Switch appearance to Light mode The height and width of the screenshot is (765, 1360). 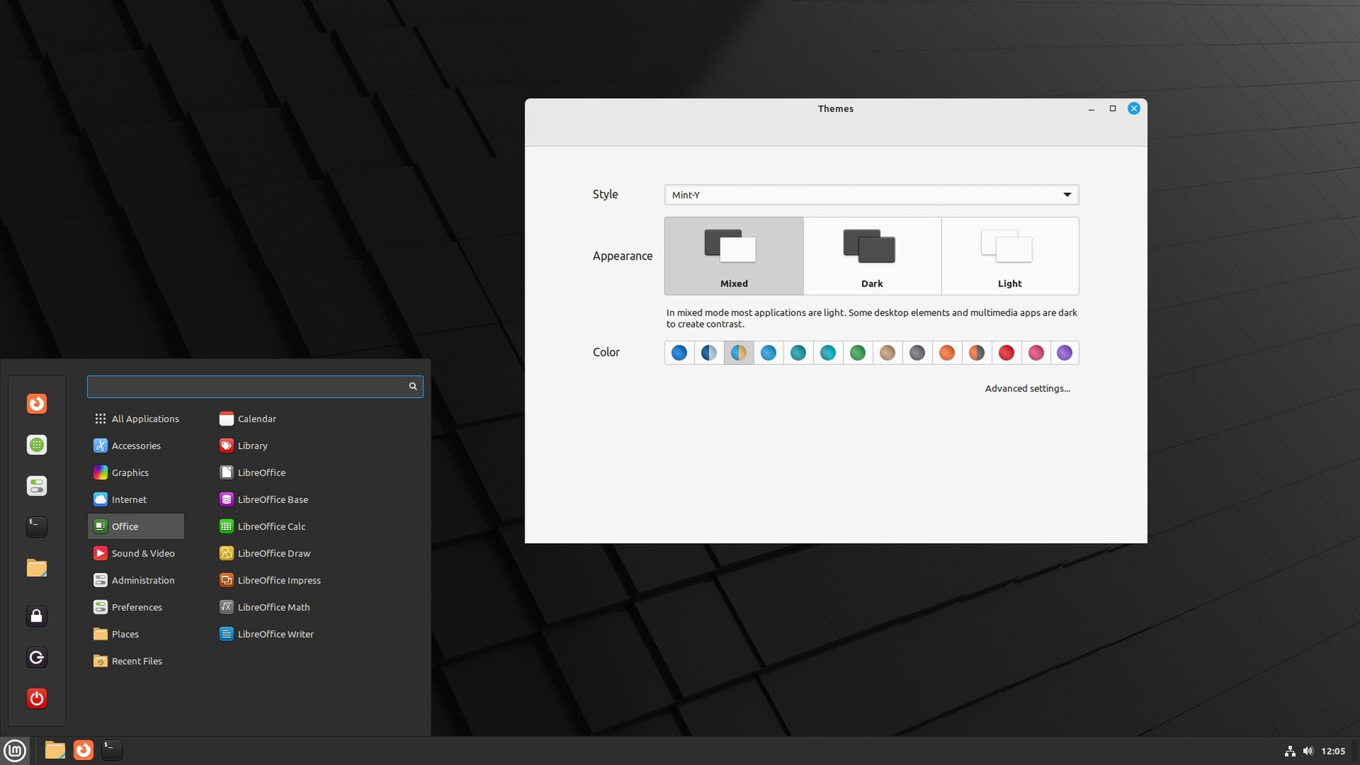1009,255
